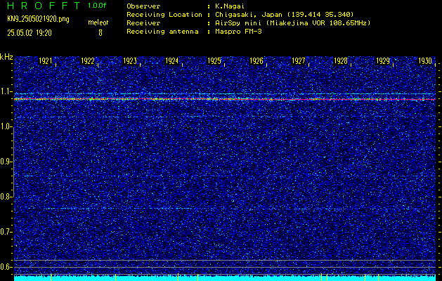Screen dimensions: 442x281
Task: Click the 1925 time label
Action: tap(214, 61)
